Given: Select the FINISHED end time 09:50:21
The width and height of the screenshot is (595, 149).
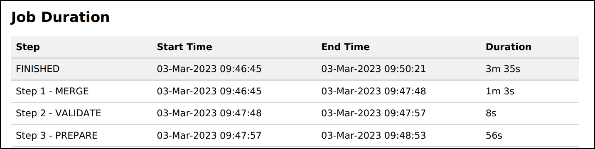Looking at the screenshot, I should pyautogui.click(x=374, y=69).
